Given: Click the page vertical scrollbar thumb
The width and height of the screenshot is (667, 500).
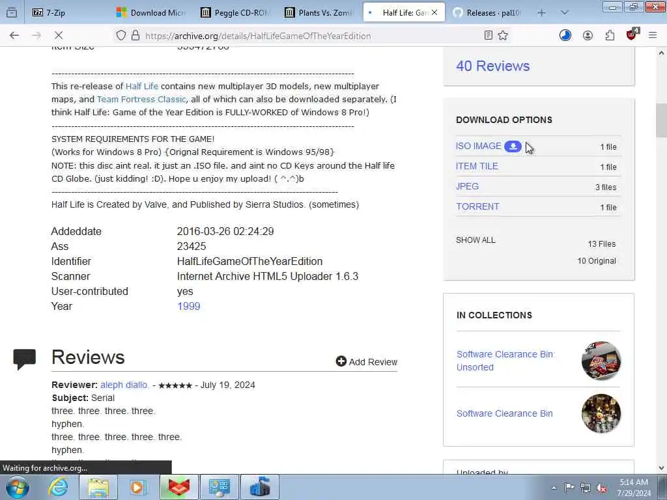Looking at the screenshot, I should pos(661,120).
